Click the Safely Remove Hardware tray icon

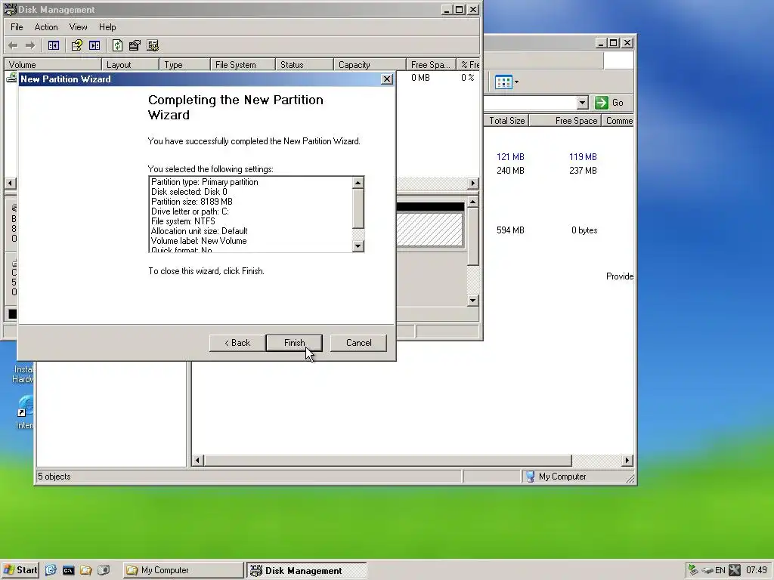[693, 570]
